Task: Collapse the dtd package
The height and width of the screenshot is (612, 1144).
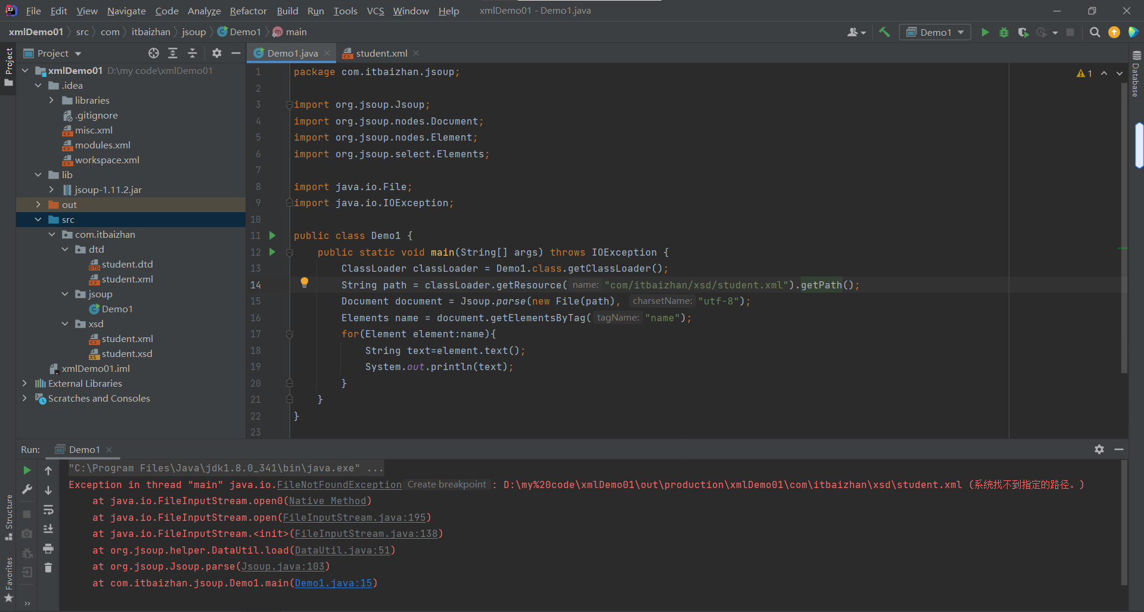Action: point(65,249)
